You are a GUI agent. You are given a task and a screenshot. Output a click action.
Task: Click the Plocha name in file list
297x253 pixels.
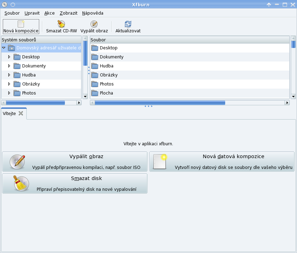107,93
